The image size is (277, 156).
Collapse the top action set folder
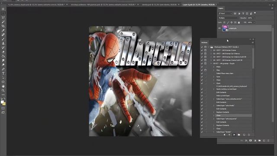pos(209,47)
